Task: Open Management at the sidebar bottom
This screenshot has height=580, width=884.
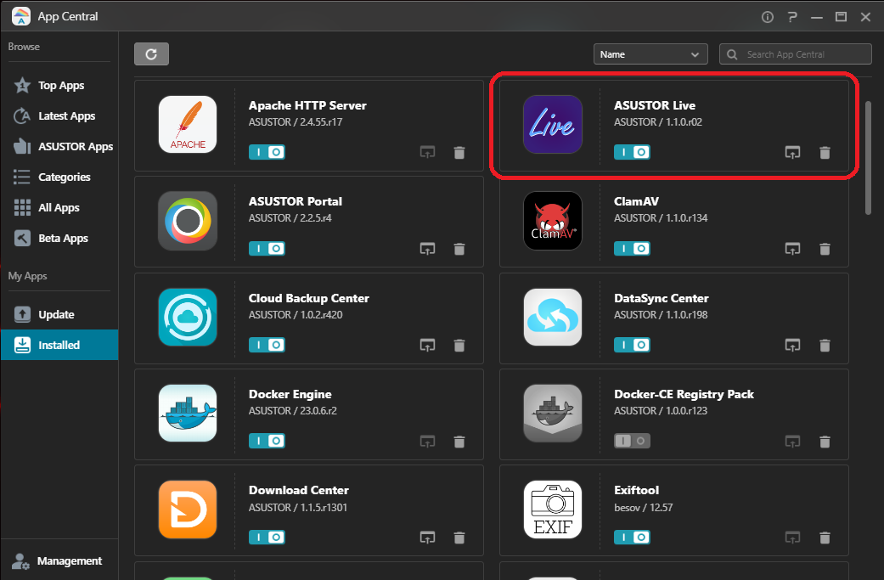Action: [59, 560]
